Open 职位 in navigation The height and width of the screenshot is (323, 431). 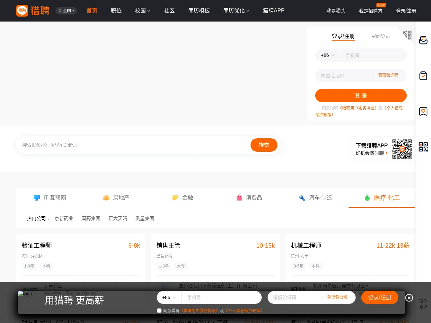(116, 11)
